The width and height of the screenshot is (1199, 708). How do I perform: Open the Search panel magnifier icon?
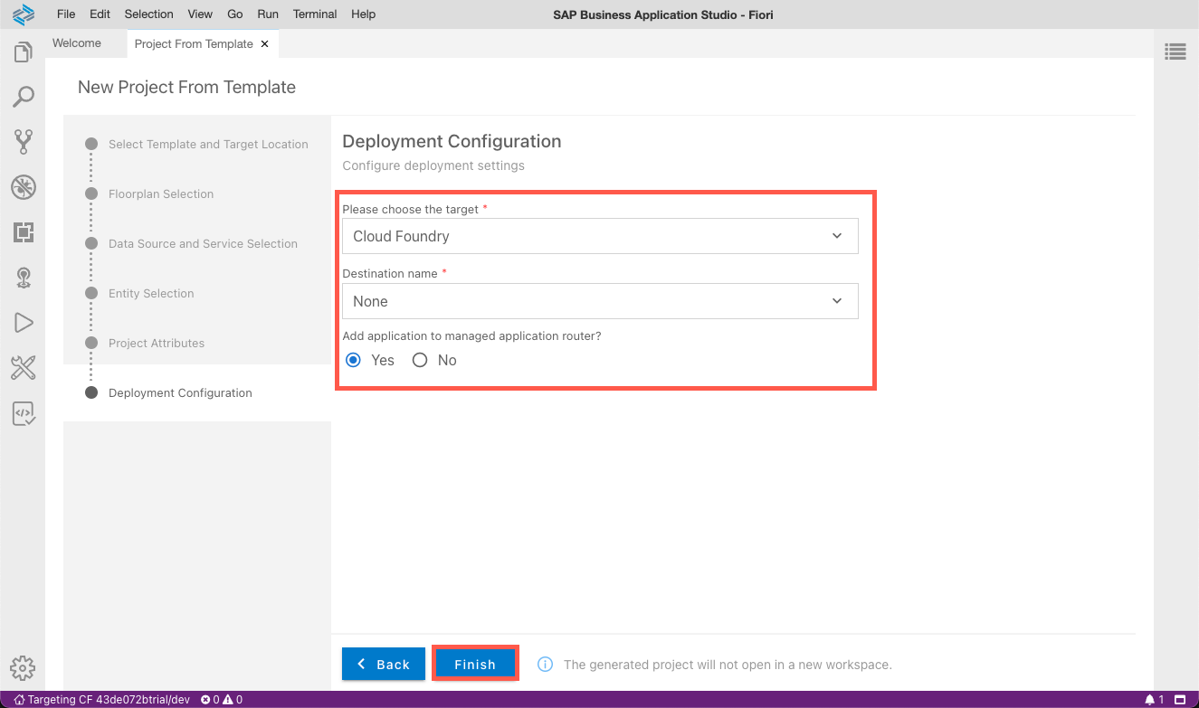pyautogui.click(x=23, y=97)
